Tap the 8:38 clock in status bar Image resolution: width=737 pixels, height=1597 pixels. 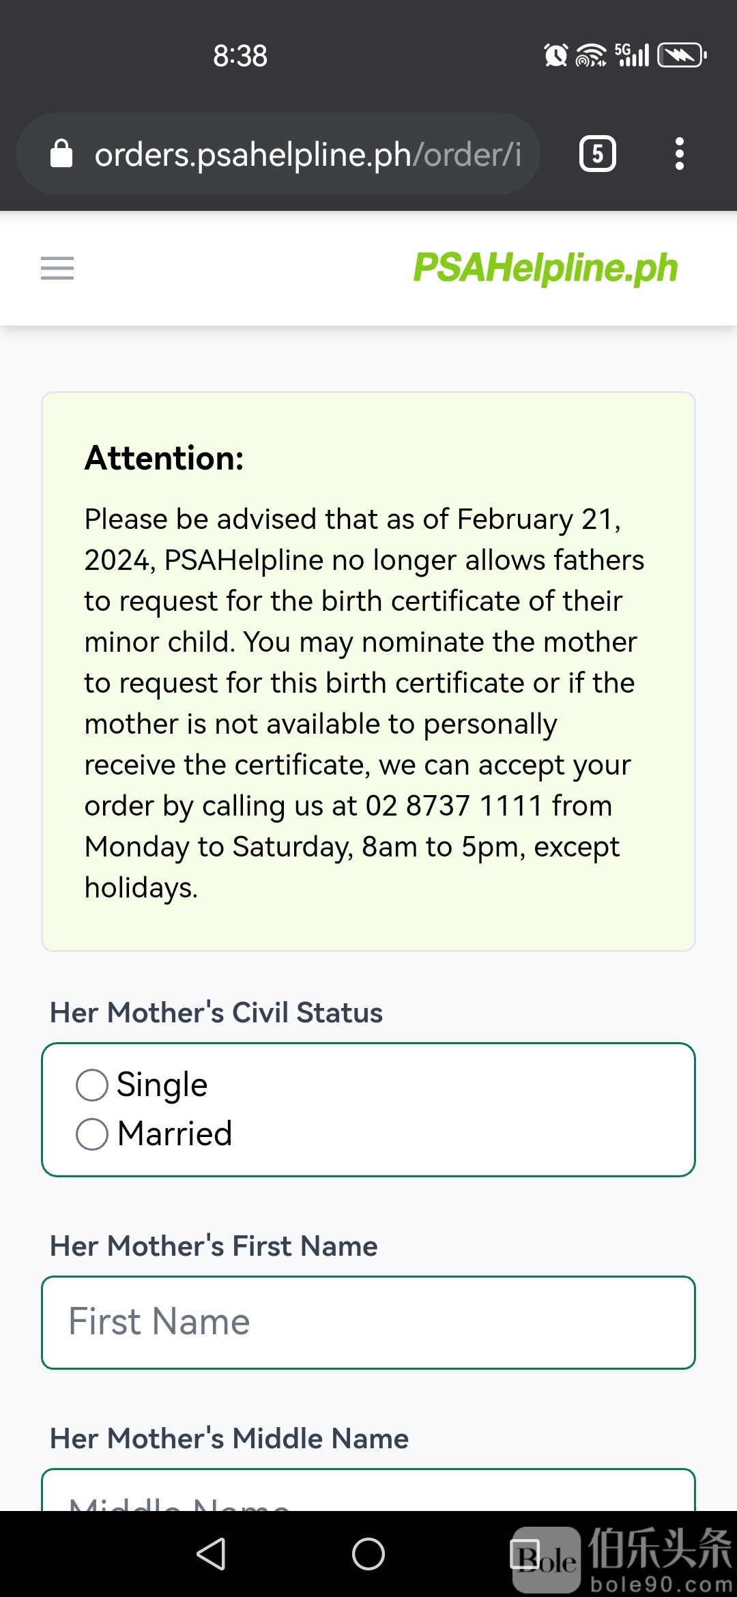coord(240,56)
